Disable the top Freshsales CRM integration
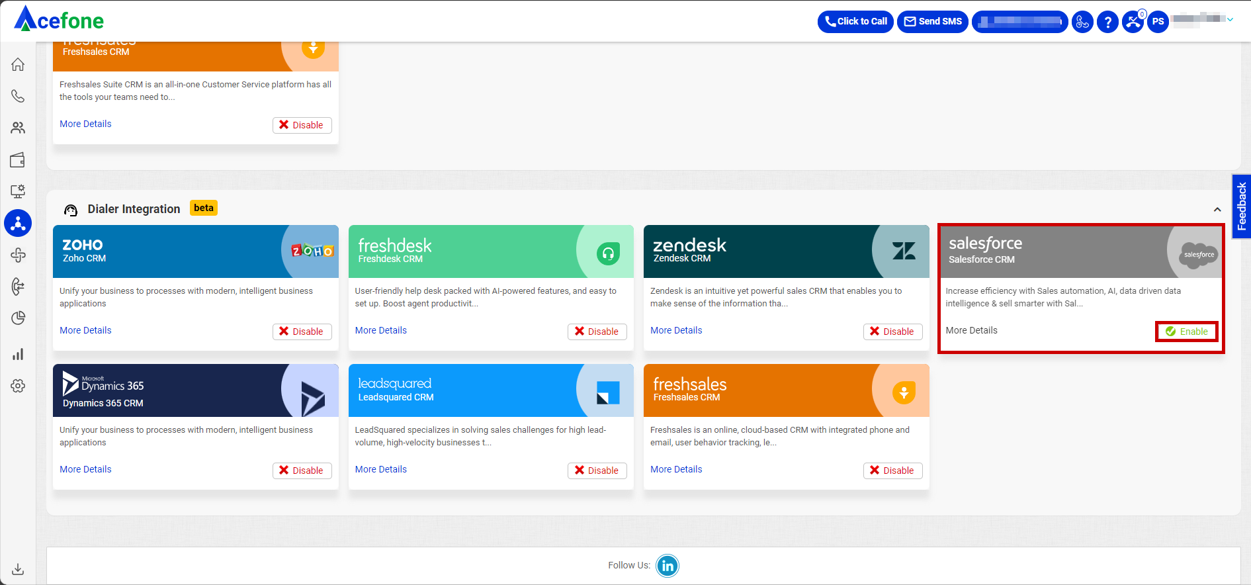This screenshot has width=1251, height=585. pos(302,125)
